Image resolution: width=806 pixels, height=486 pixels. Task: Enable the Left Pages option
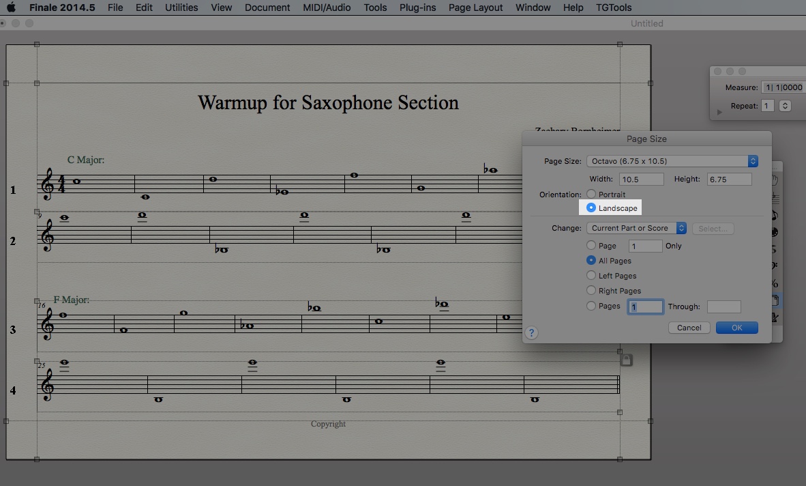pos(591,276)
